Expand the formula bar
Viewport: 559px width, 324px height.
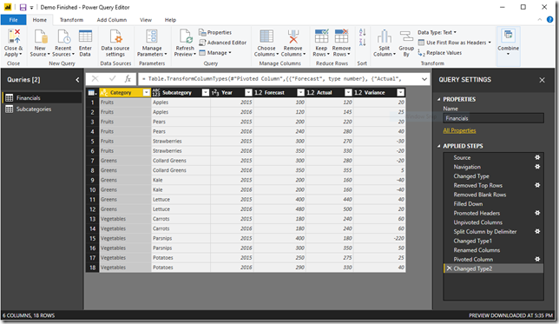[424, 79]
